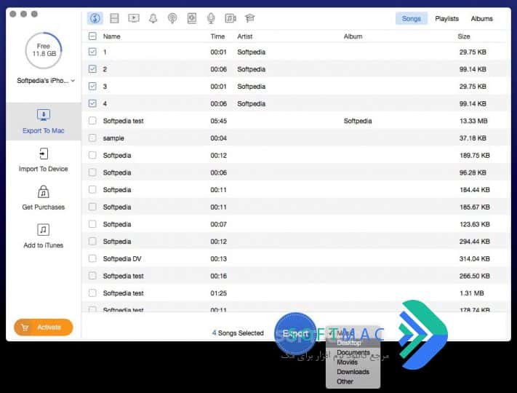This screenshot has width=517, height=393.
Task: Click the 123.63 KB size value
Action: point(475,224)
